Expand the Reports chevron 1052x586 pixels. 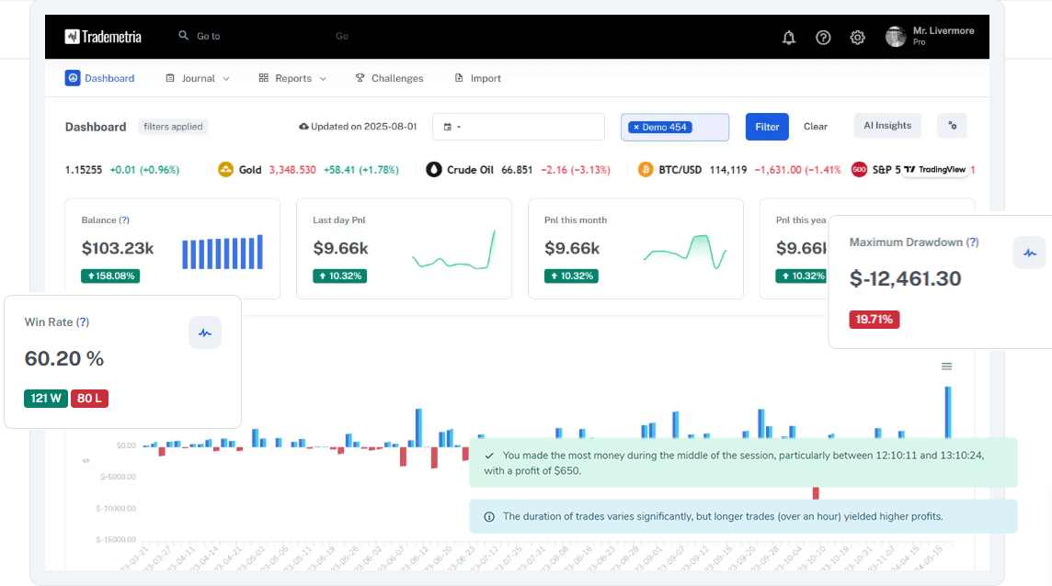coord(323,78)
